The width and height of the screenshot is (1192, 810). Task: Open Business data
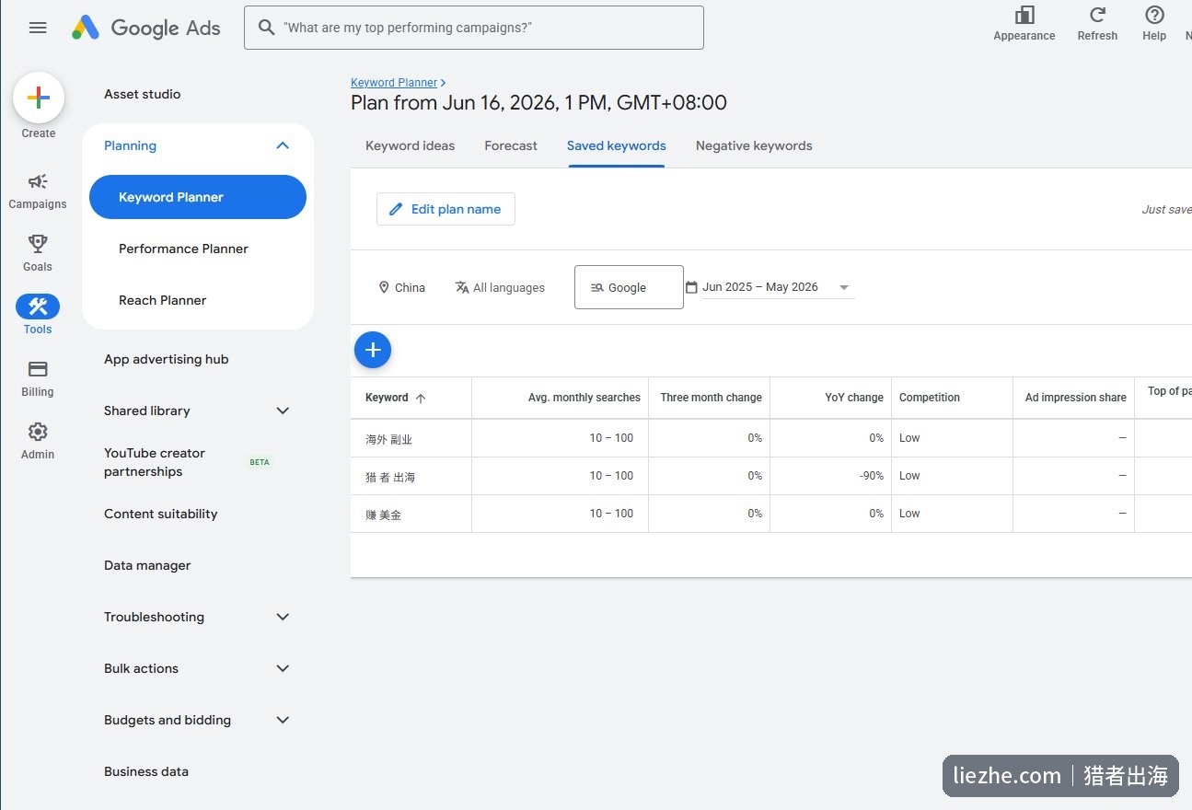click(145, 771)
